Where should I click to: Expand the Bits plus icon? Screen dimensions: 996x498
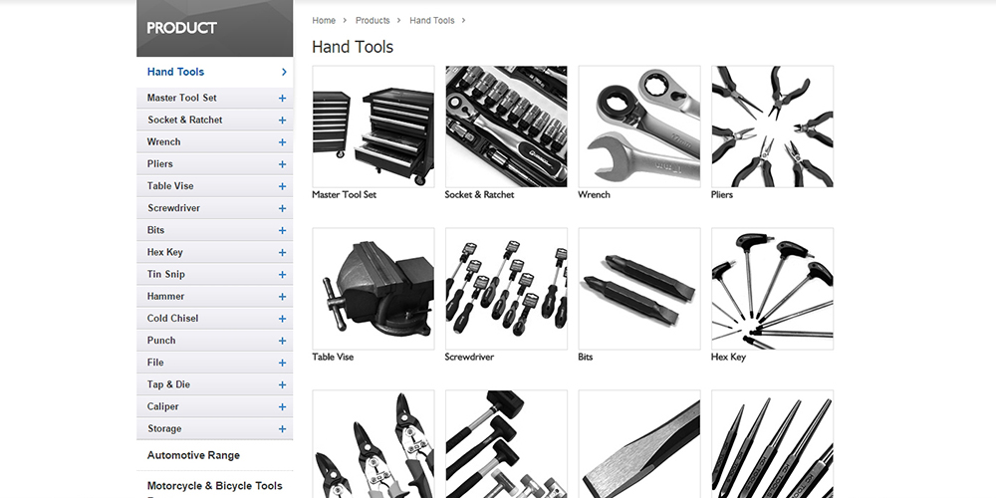[x=282, y=231]
